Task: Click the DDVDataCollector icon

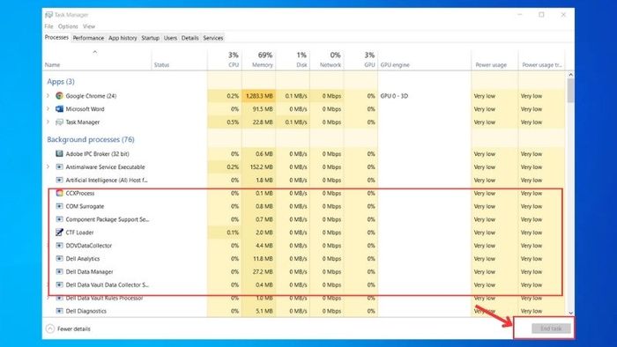Action: pyautogui.click(x=59, y=246)
